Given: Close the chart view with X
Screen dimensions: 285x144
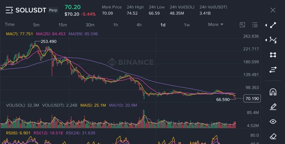Looking at the screenshot, I should (273, 10).
